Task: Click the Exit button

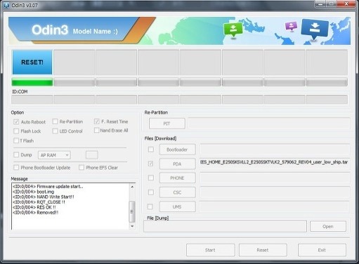Action: [322, 250]
